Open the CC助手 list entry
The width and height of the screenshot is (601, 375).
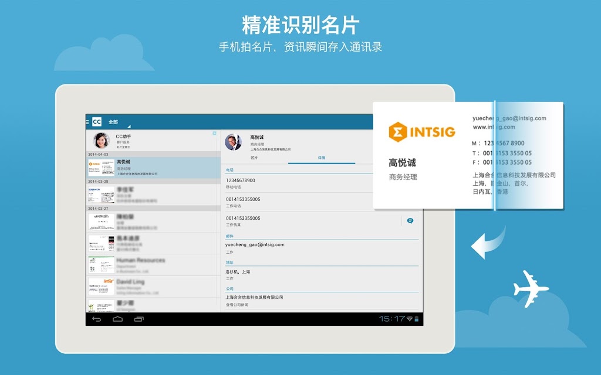153,141
